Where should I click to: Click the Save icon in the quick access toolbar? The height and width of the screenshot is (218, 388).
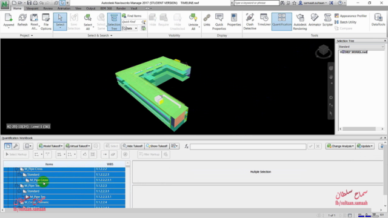point(29,3)
